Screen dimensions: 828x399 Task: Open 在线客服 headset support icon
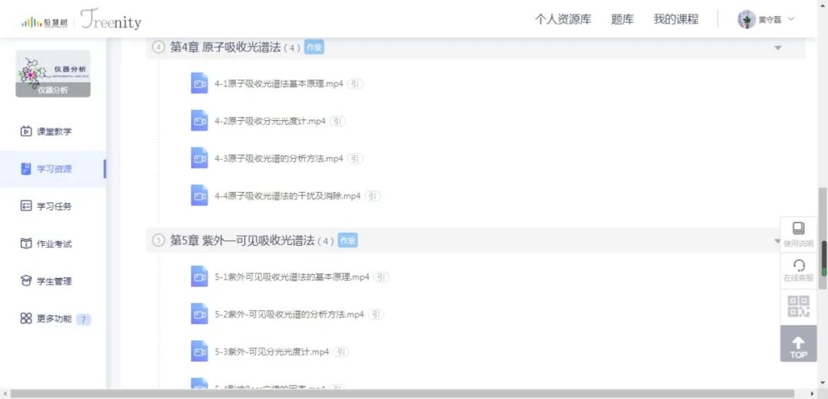(x=798, y=265)
